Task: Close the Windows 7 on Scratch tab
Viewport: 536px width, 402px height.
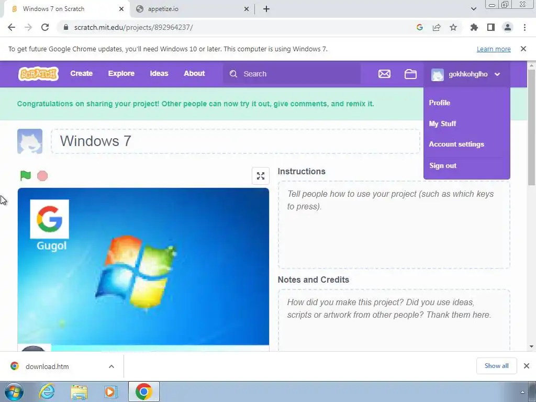Action: (x=121, y=9)
